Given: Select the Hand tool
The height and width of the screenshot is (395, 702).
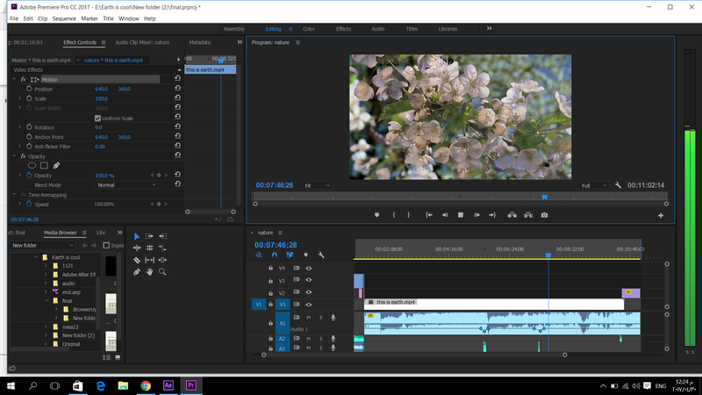Looking at the screenshot, I should pos(150,272).
